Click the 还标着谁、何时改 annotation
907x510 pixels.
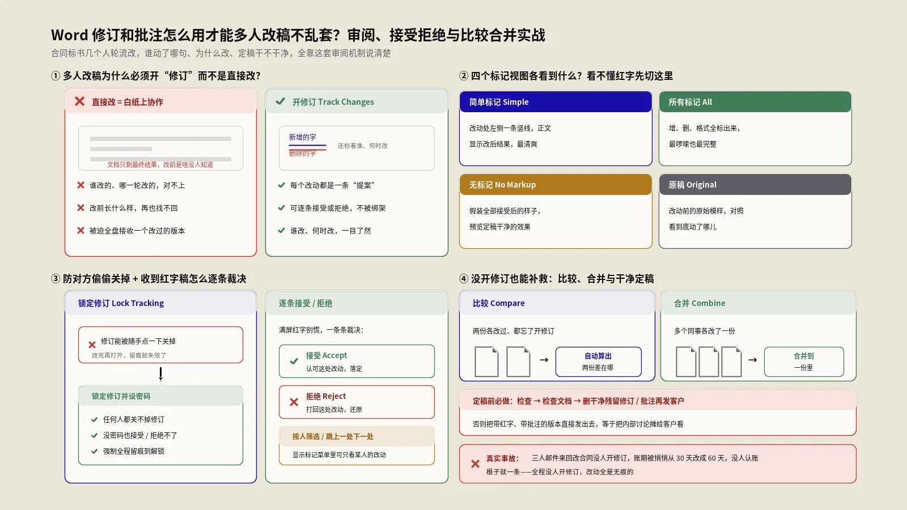pyautogui.click(x=363, y=146)
